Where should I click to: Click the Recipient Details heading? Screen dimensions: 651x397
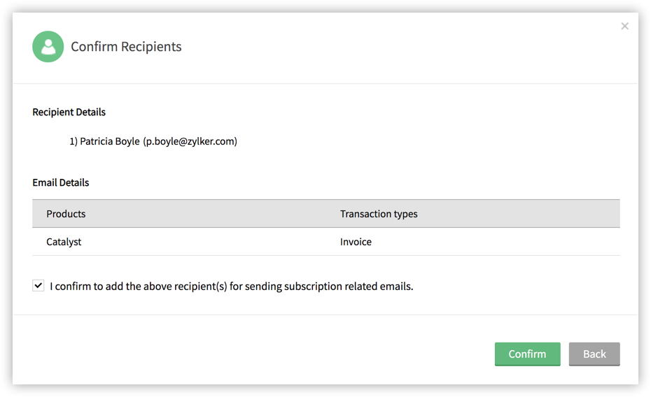pos(69,112)
